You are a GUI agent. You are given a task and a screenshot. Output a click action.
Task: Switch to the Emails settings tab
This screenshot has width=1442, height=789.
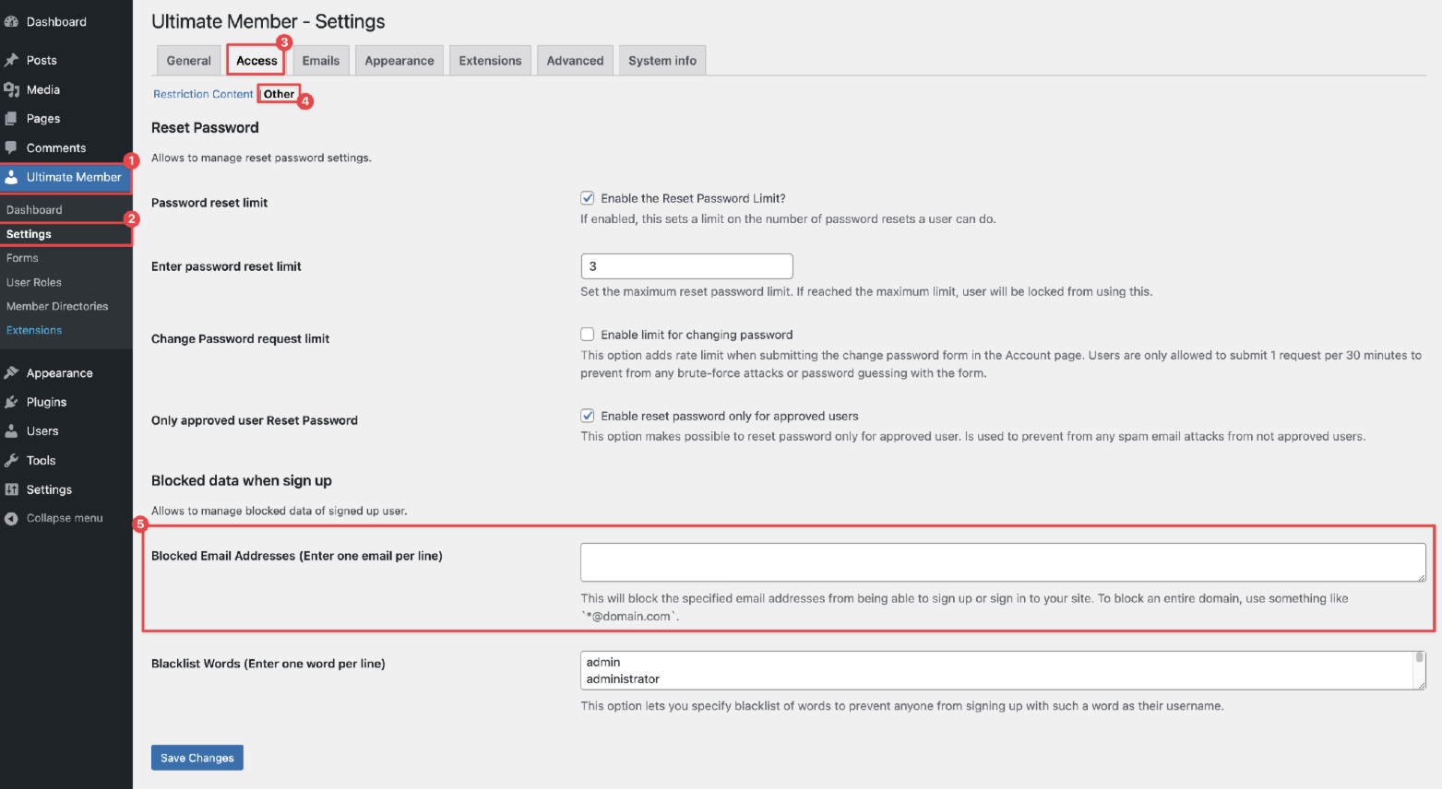(320, 61)
